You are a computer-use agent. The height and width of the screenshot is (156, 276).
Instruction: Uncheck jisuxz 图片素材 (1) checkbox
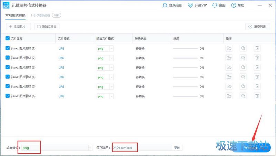8,49
